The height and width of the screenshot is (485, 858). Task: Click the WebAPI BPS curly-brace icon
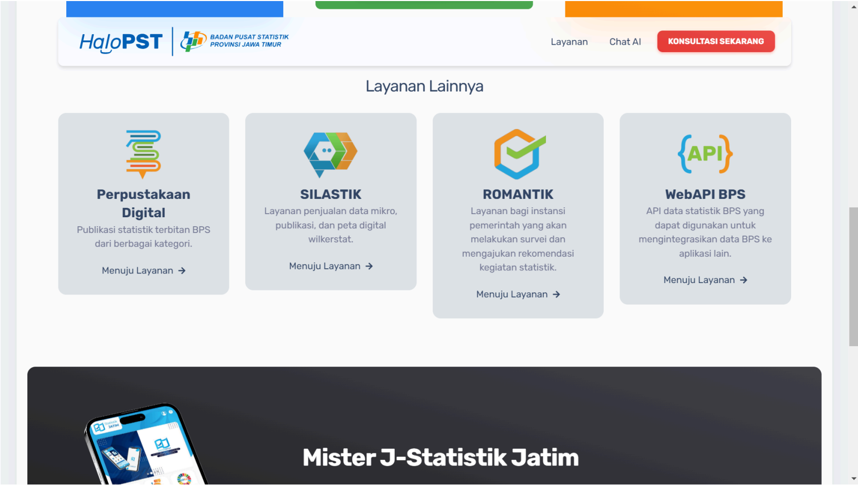pyautogui.click(x=705, y=154)
